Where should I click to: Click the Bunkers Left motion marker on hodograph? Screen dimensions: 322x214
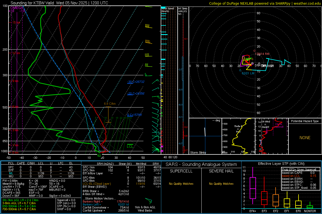click(x=240, y=70)
